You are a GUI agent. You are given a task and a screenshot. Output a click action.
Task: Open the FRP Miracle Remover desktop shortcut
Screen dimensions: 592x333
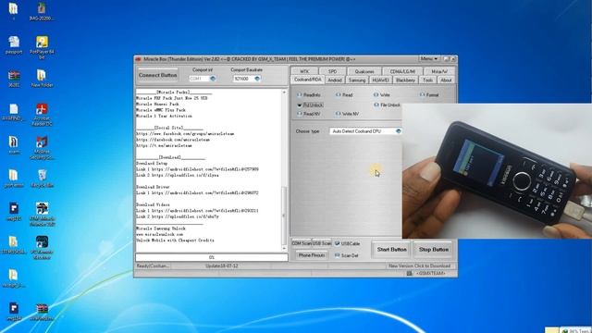pos(42,215)
